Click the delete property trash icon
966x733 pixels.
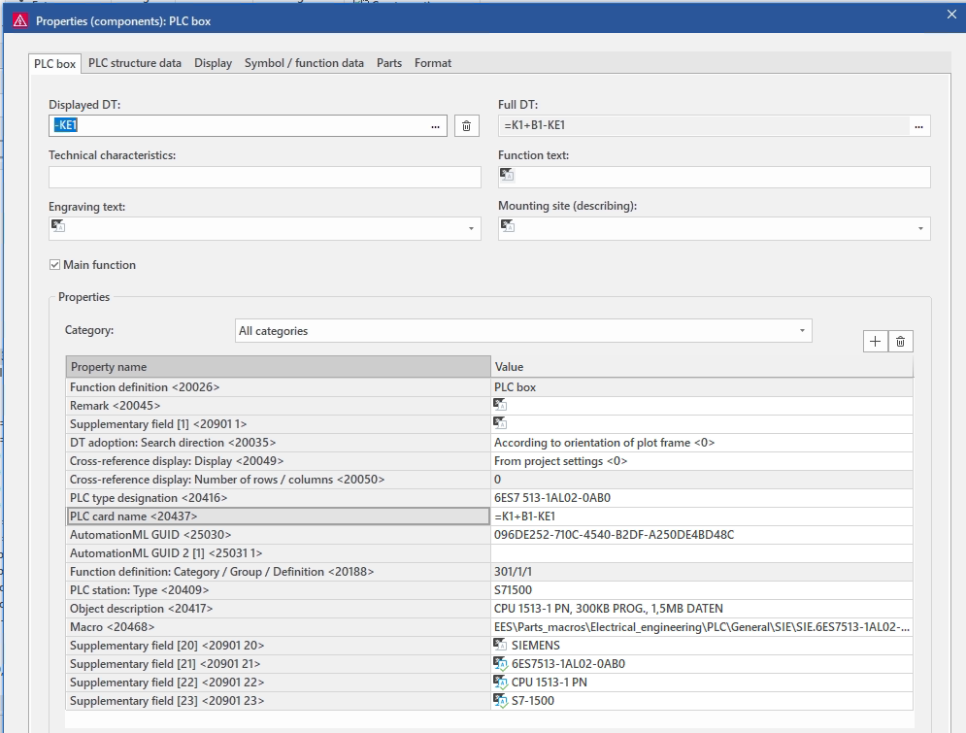[x=900, y=341]
